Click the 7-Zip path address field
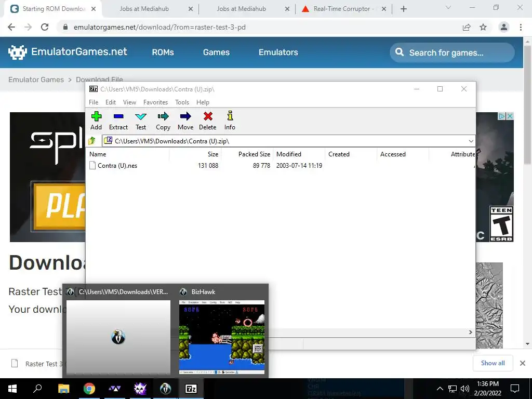532x399 pixels. click(285, 141)
